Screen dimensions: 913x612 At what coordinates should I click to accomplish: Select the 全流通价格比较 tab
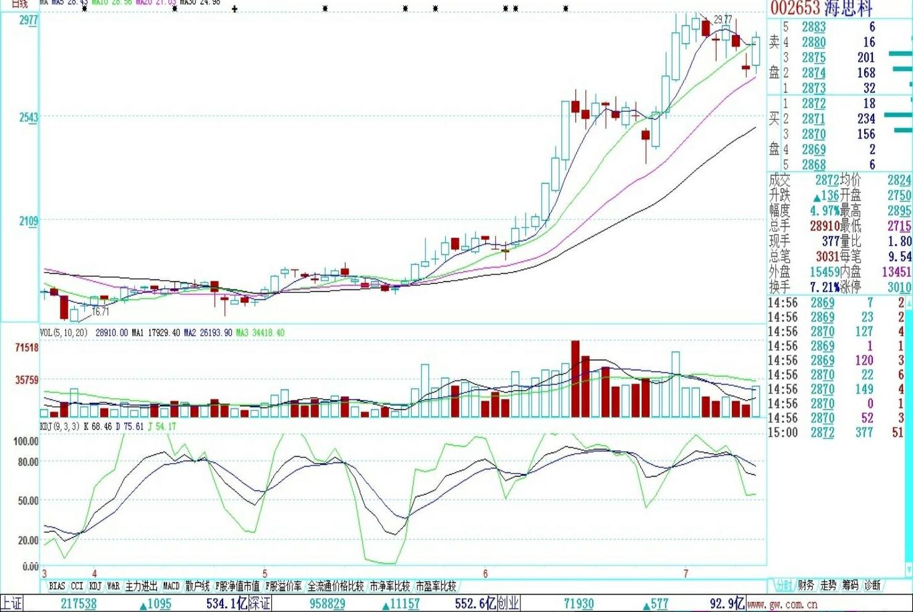336,586
